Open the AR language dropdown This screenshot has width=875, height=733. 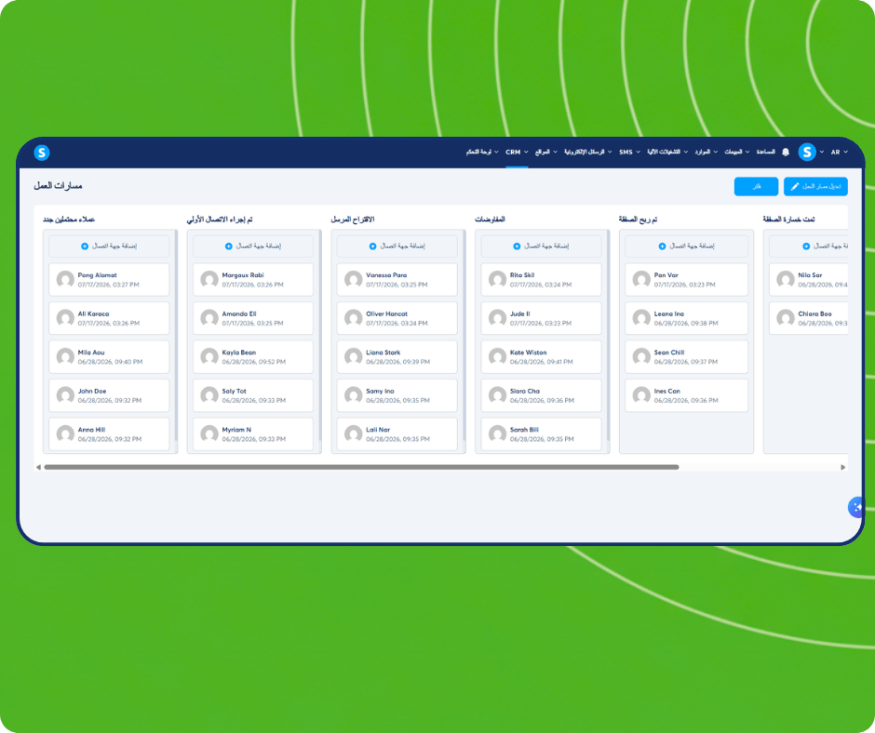pyautogui.click(x=839, y=153)
